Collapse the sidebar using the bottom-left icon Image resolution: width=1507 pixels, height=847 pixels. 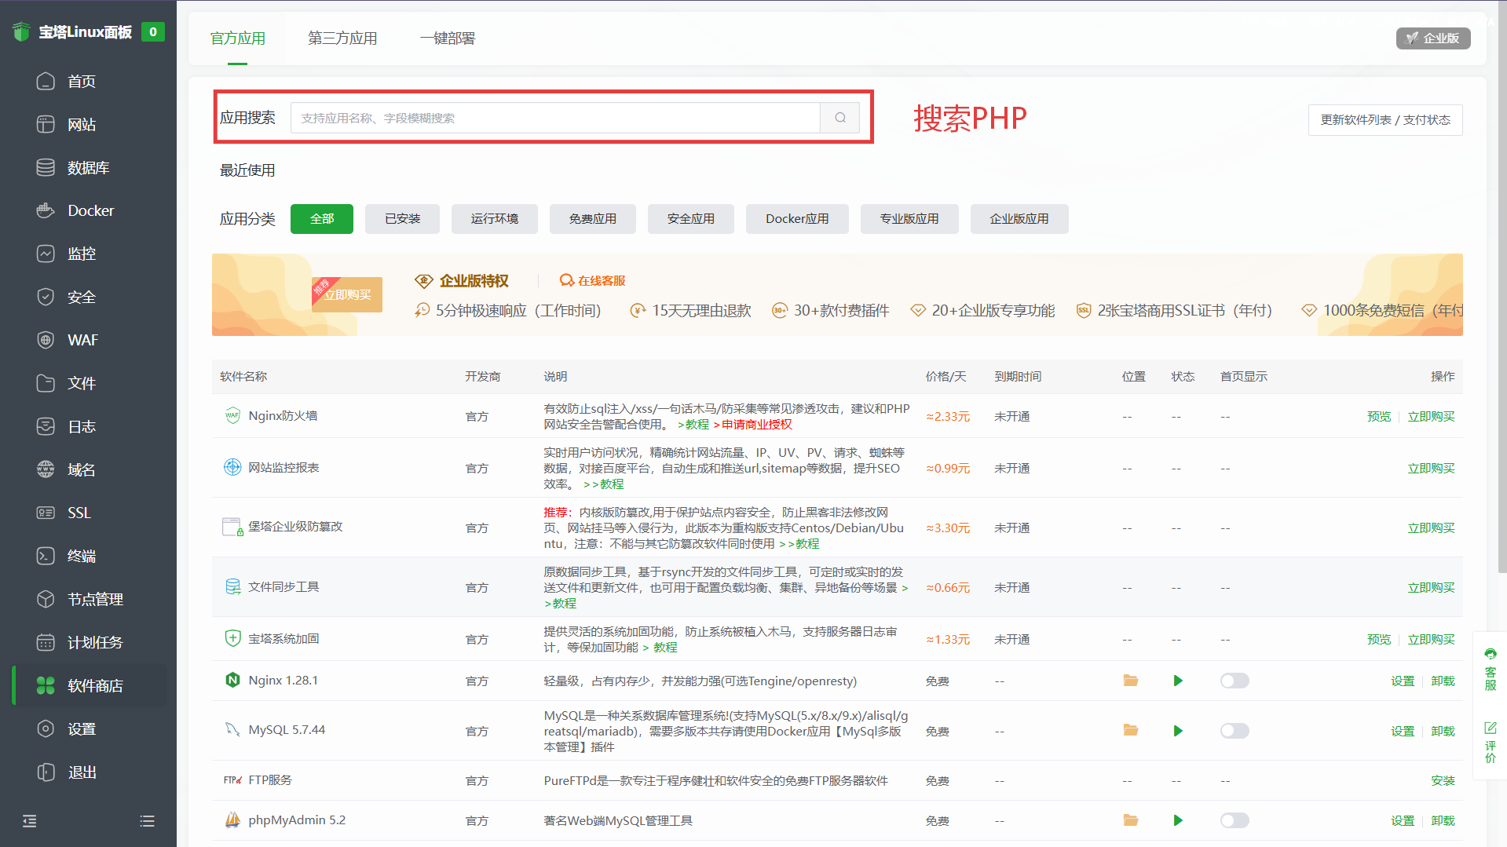tap(29, 820)
